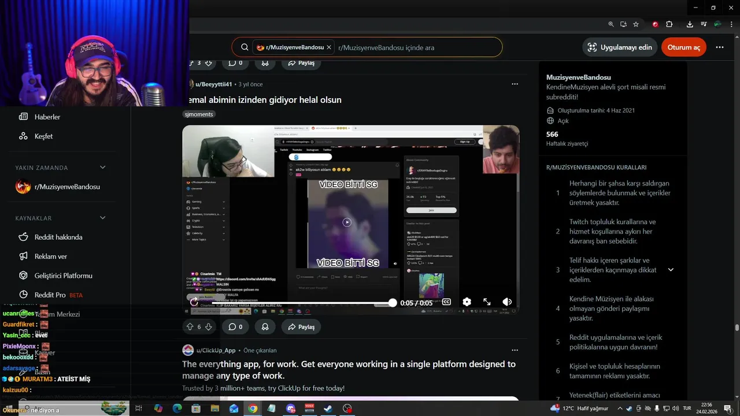This screenshot has height=416, width=740.
Task: Downvote the upper post with 3 votes
Action: tap(209, 63)
